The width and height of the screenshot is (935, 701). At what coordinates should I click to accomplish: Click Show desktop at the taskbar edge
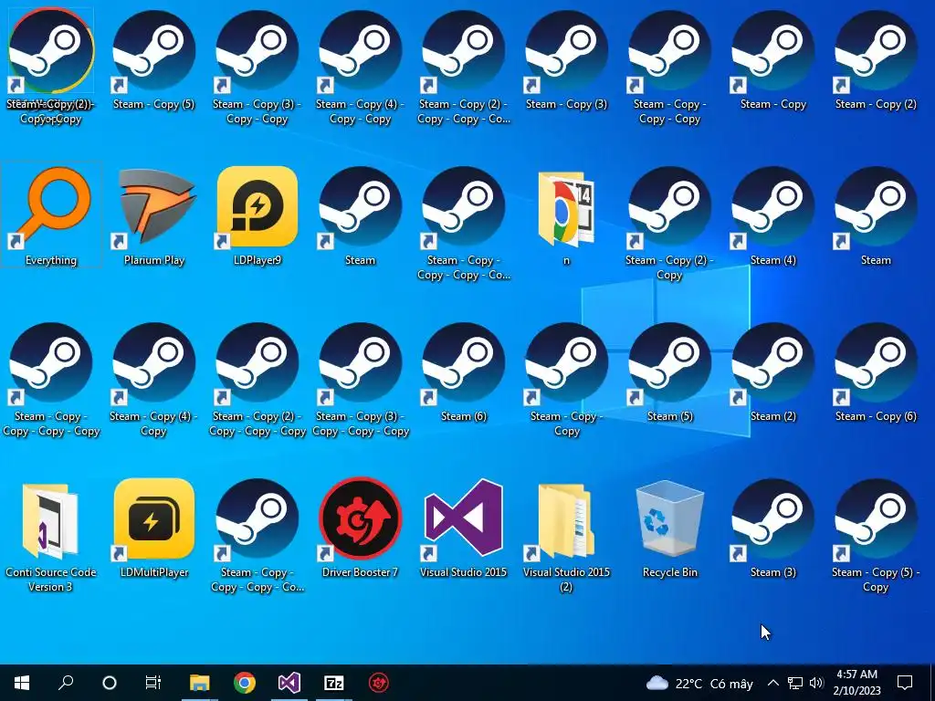pyautogui.click(x=932, y=683)
